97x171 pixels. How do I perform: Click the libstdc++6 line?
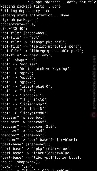(x=23, y=109)
